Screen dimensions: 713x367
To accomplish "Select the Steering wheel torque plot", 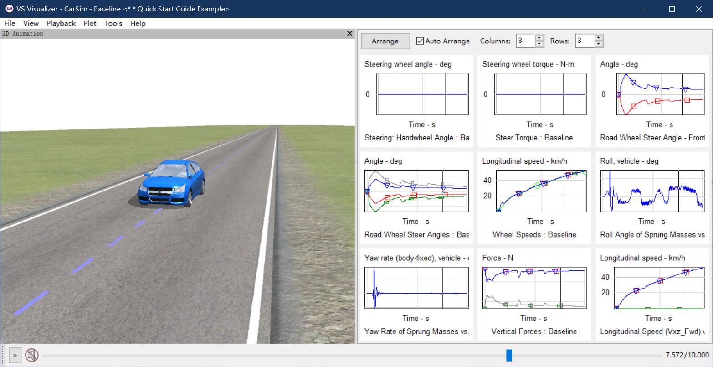I will [x=534, y=101].
